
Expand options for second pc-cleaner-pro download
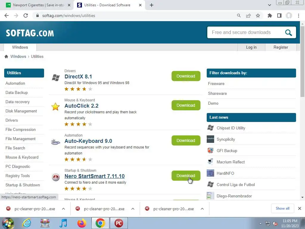(x=133, y=209)
